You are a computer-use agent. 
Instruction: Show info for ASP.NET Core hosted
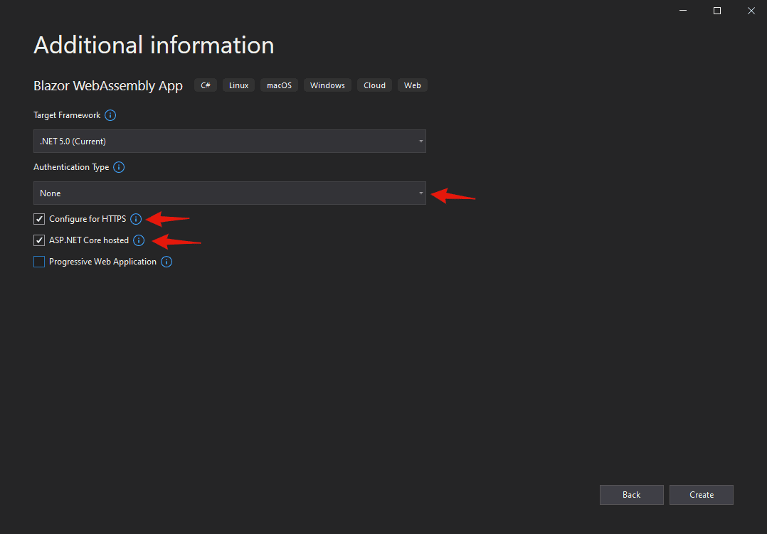139,240
